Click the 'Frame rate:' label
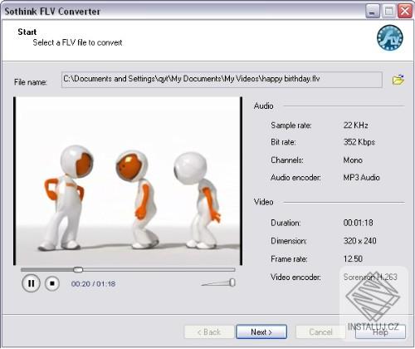Screen dimensions: 415x349 point(289,258)
